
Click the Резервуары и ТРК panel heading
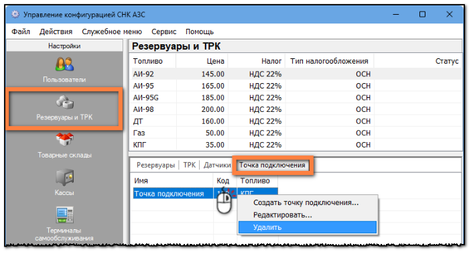(x=176, y=46)
